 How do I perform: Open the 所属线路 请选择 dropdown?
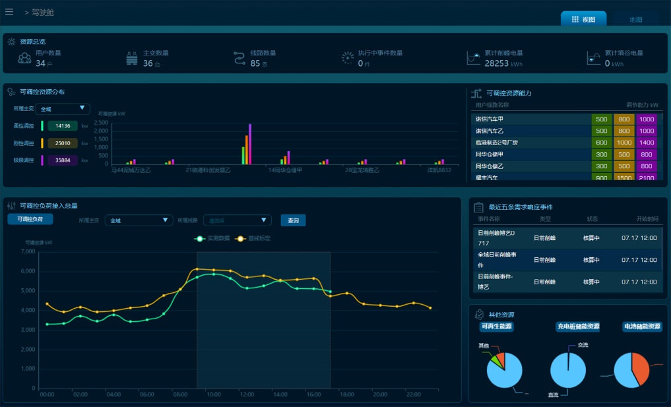pyautogui.click(x=237, y=220)
